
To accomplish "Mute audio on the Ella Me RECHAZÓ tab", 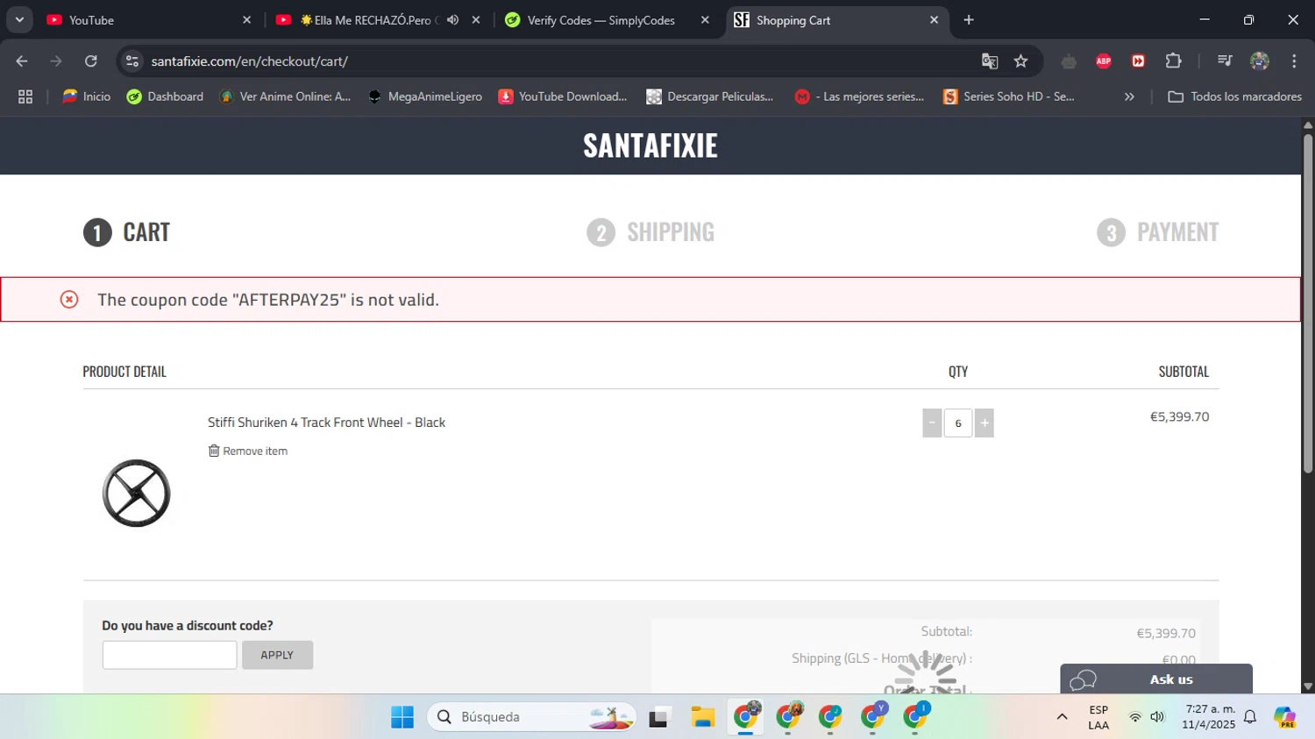I will click(452, 20).
